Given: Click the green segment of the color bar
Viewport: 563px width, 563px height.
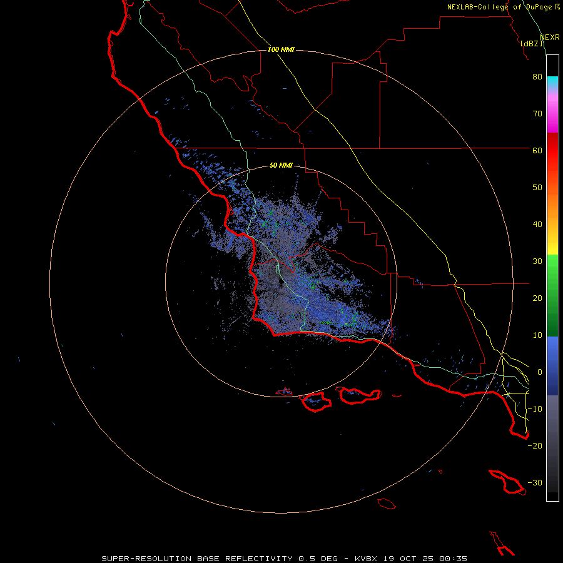Looking at the screenshot, I should pos(552,295).
